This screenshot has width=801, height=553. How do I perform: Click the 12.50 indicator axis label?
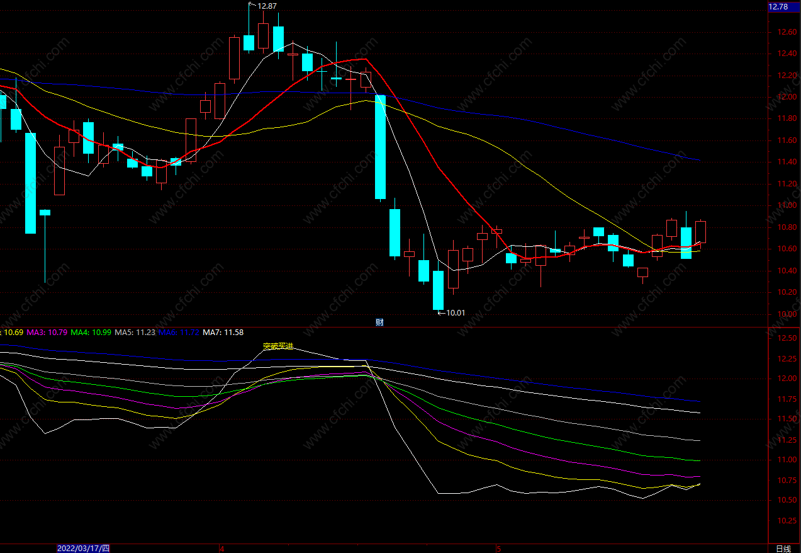(787, 339)
